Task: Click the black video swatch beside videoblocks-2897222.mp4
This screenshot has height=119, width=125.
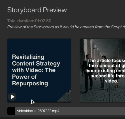Action: pos(11,111)
